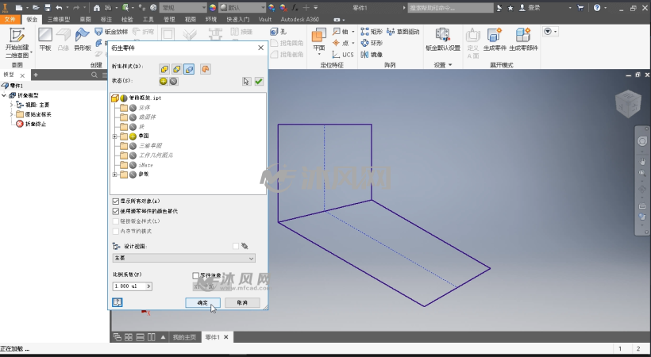651x357 pixels.
Task: Open the 常规 material dropdown
Action: [x=183, y=7]
